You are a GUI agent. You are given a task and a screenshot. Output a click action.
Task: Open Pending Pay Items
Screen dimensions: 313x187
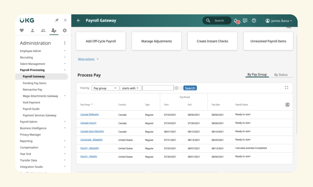[x=34, y=83]
